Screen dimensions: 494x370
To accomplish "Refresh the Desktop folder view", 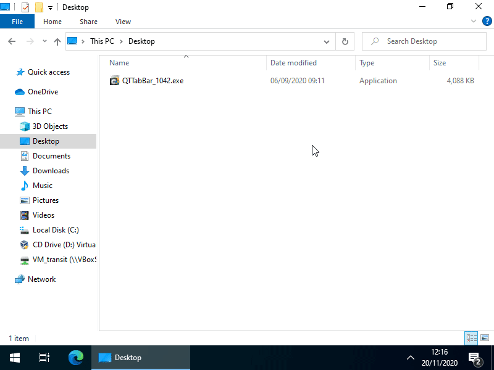I will (345, 41).
